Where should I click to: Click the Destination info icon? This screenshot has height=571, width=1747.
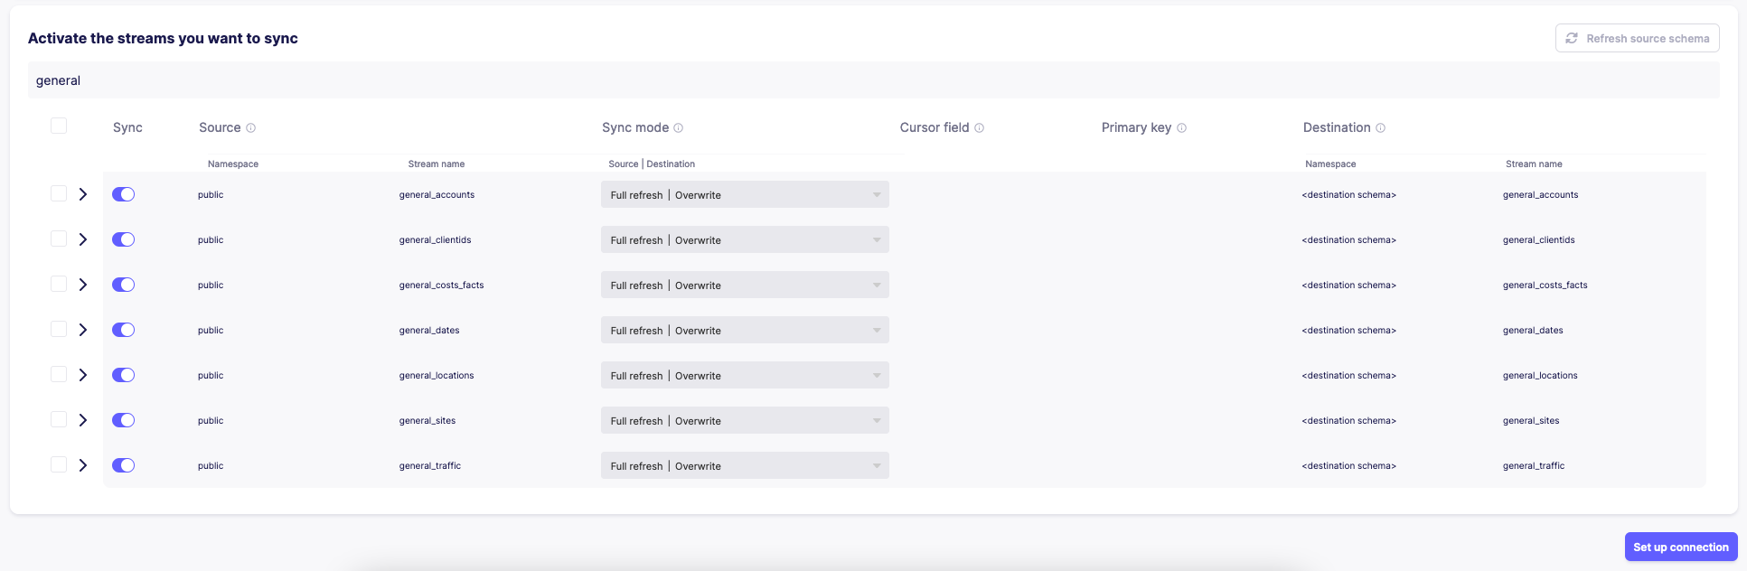(1381, 128)
